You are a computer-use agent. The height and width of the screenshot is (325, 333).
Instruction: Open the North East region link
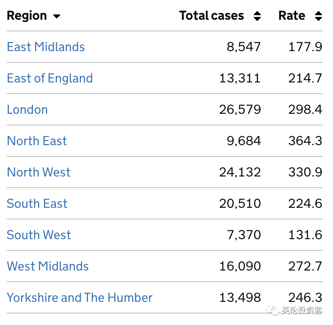(x=37, y=141)
